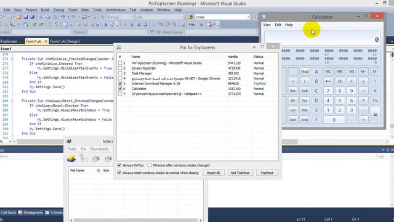Open the Visual Studio Debug menu
394x222 pixels.
pos(58,10)
